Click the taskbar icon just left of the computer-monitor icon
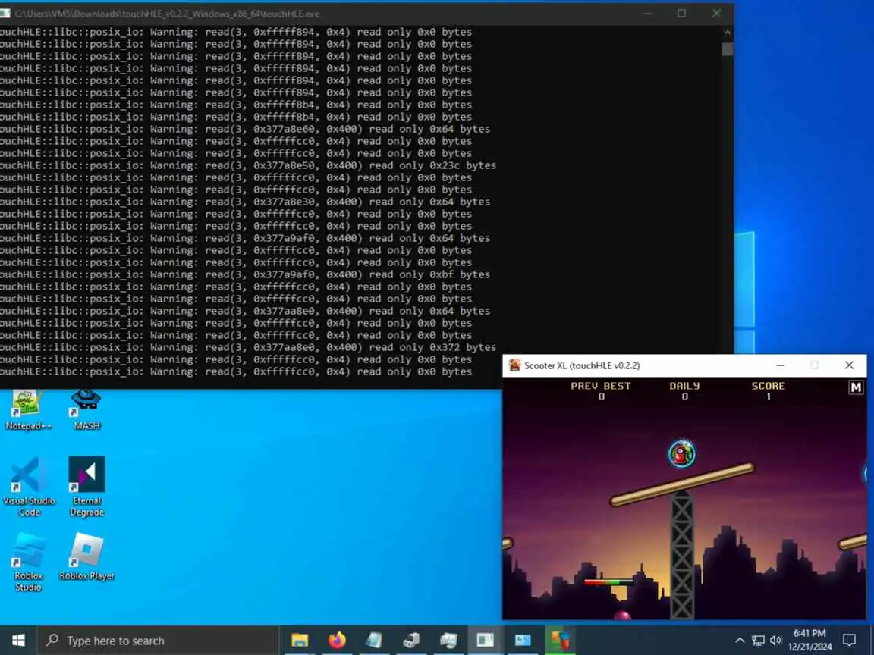Screen dimensions: 874x655 (x=410, y=641)
